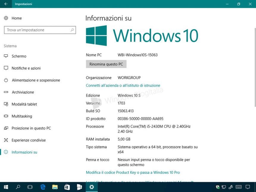Open the Action Center icon in the tray
Image resolution: width=256 pixels, height=192 pixels.
[248, 187]
